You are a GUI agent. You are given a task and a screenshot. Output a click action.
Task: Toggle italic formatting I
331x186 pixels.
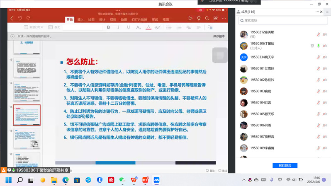[119, 27]
